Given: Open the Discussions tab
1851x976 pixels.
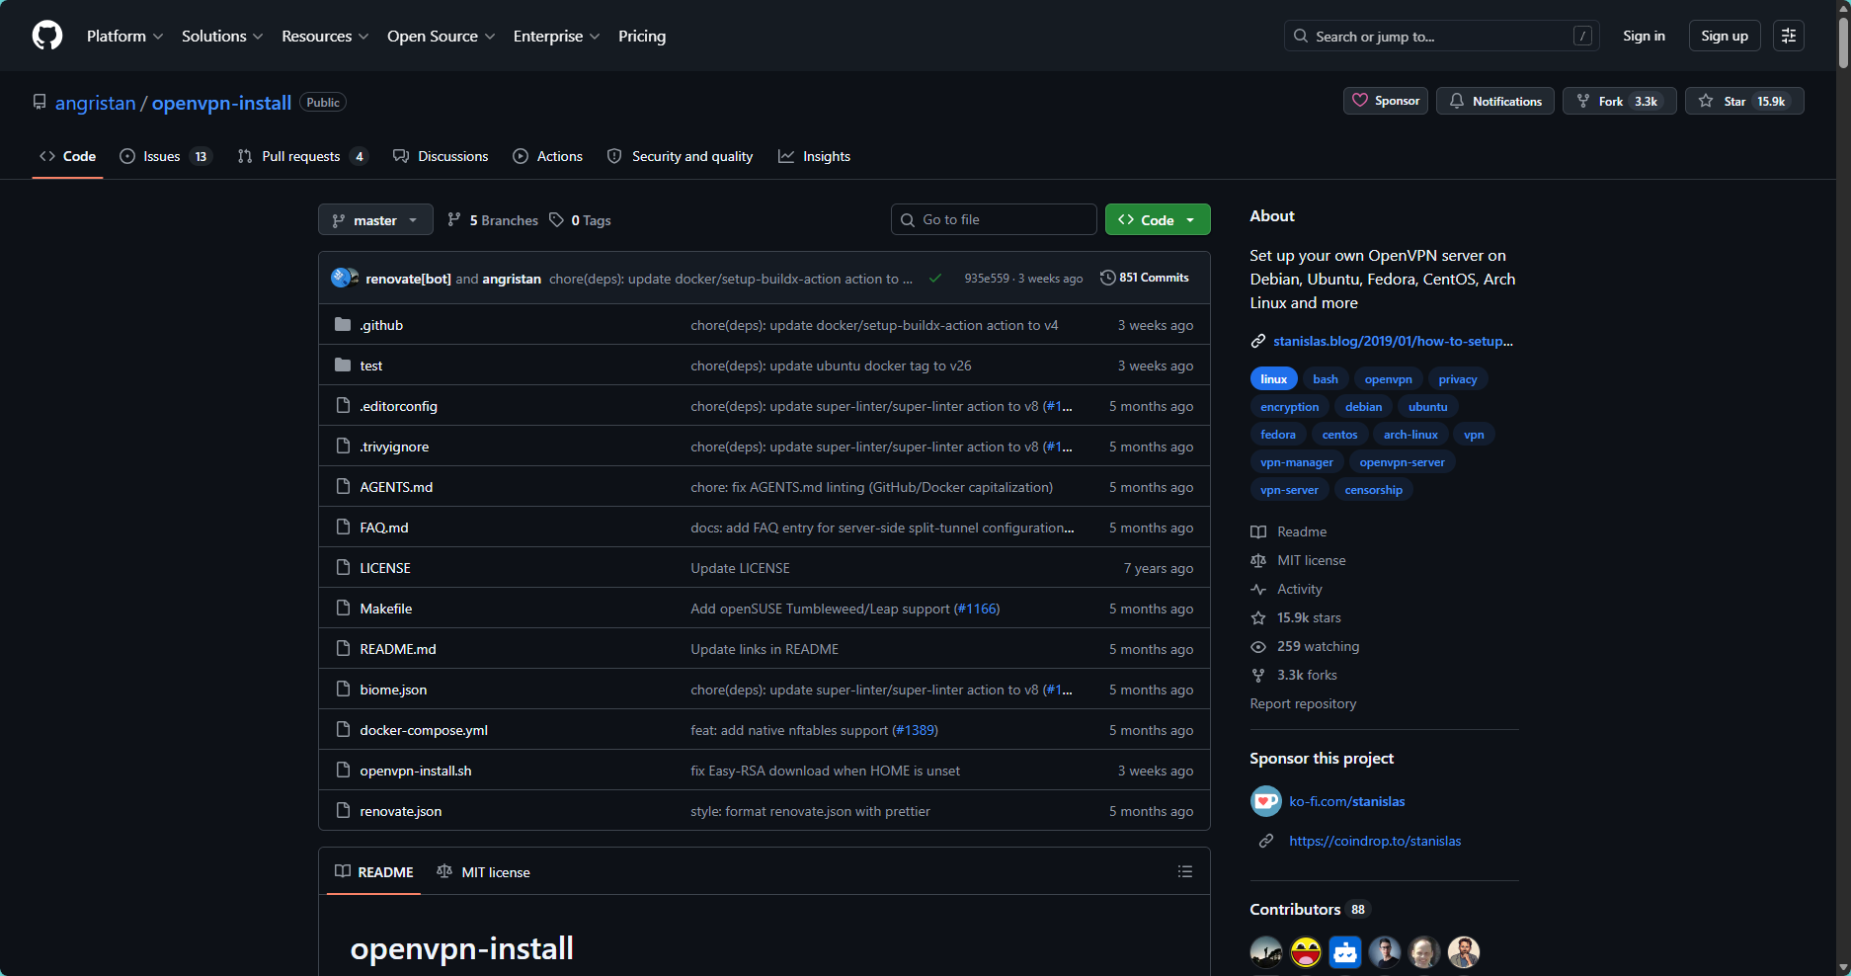Looking at the screenshot, I should click(x=441, y=156).
